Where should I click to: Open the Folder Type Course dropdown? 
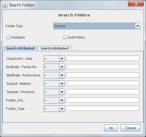pos(97,26)
